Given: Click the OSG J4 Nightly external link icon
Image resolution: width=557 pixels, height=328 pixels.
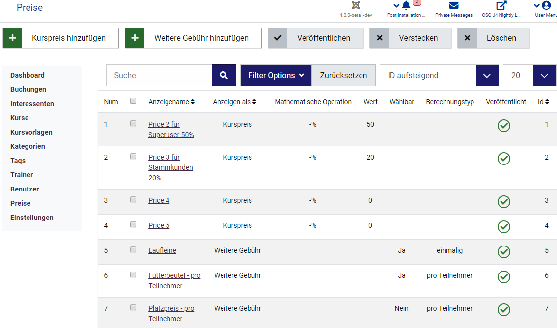Looking at the screenshot, I should pyautogui.click(x=501, y=6).
